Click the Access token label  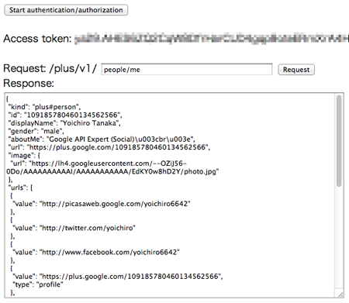[x=37, y=39]
